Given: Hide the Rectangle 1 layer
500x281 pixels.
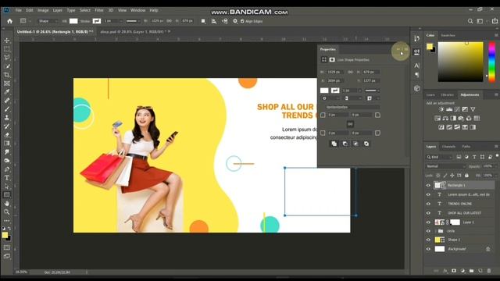Looking at the screenshot, I should (428, 186).
